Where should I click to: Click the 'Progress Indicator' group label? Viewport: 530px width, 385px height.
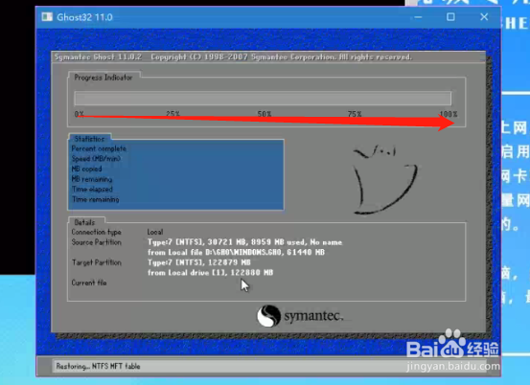(104, 78)
